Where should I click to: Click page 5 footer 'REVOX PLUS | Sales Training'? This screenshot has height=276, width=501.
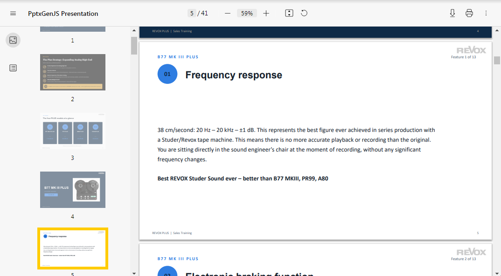pos(172,233)
